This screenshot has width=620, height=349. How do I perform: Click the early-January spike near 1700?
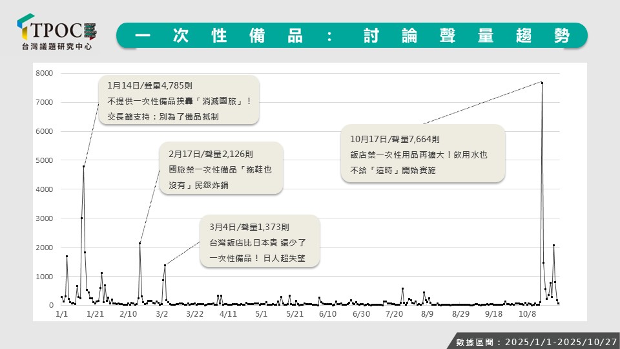coord(67,256)
